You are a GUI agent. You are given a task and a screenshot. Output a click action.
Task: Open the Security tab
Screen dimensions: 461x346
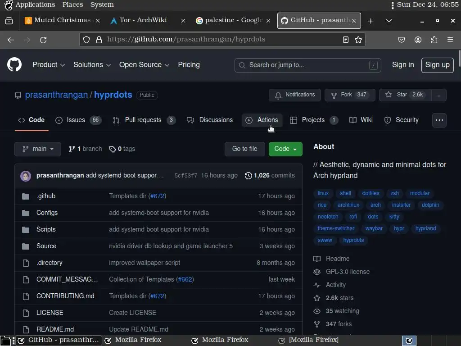point(401,120)
